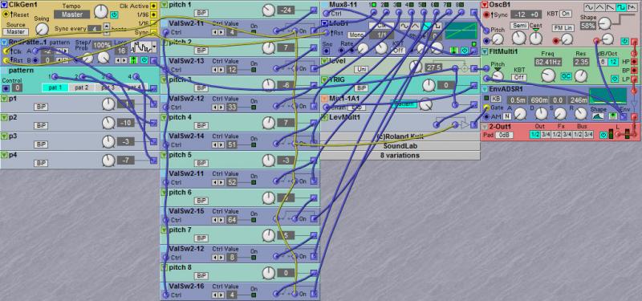642x301 pixels.
Task: Bypass the ClkGen1 module with its power icon
Action: point(114,15)
